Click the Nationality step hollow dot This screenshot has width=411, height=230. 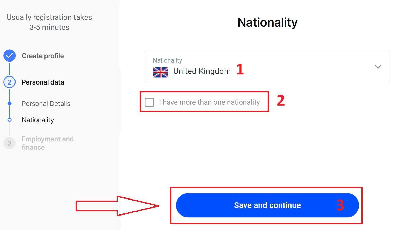10,120
